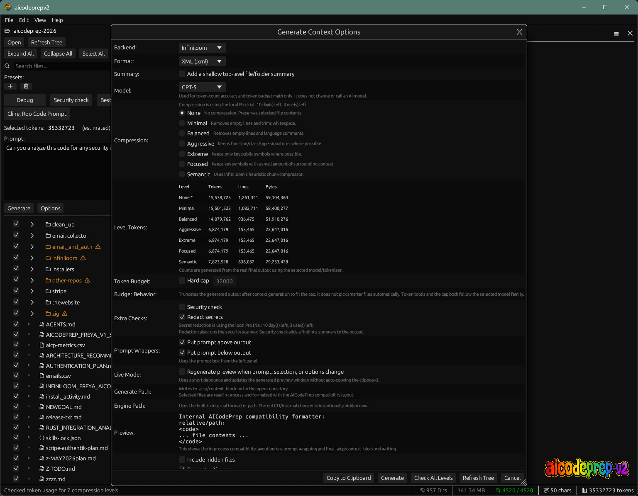
Task: Click the email_and_auth folder warning icon
Action: pos(98,247)
